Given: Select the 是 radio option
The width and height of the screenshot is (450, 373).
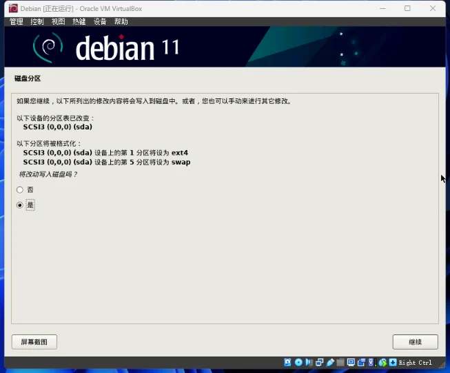Looking at the screenshot, I should click(x=20, y=205).
